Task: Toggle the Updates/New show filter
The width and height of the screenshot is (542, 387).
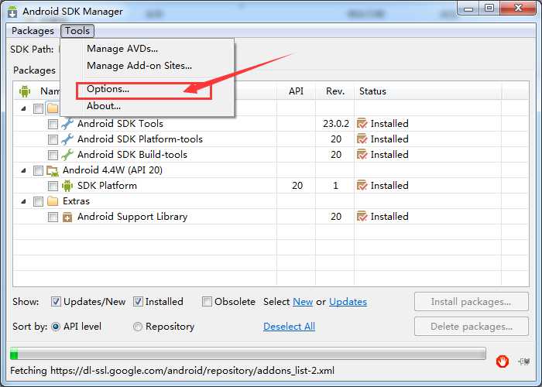Action: [56, 302]
